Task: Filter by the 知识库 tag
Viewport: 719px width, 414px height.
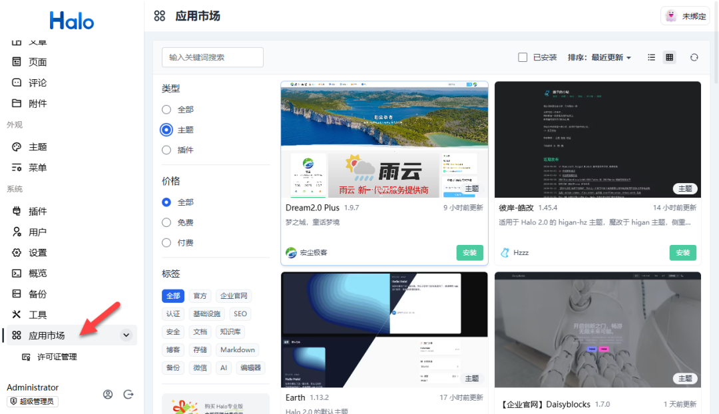Action: tap(230, 331)
